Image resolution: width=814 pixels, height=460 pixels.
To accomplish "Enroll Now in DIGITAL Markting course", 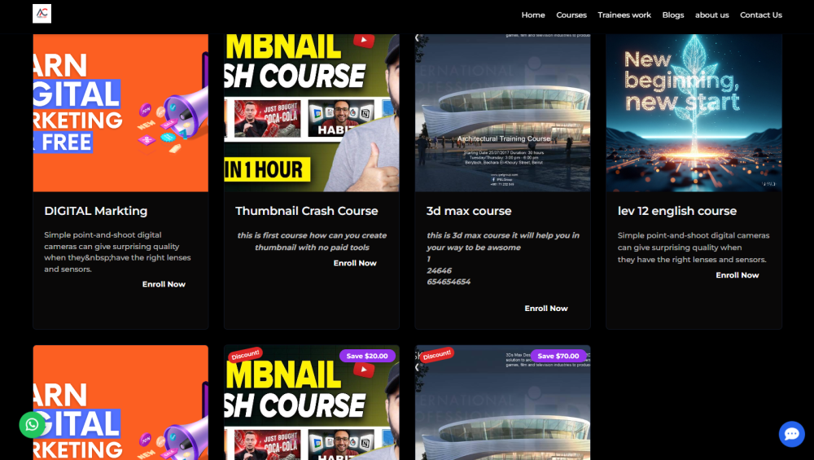I will 164,284.
